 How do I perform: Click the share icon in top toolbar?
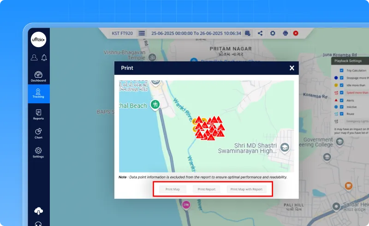point(260,33)
